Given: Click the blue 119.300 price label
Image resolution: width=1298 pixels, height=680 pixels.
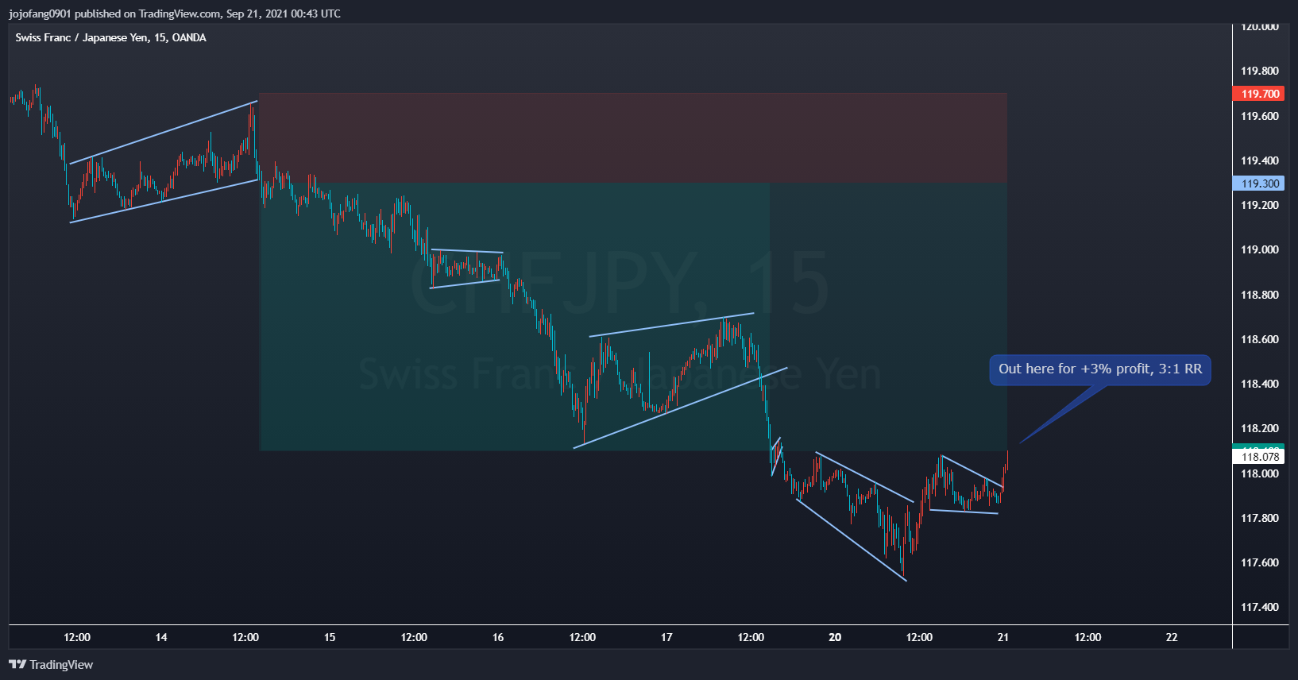Looking at the screenshot, I should click(1258, 184).
